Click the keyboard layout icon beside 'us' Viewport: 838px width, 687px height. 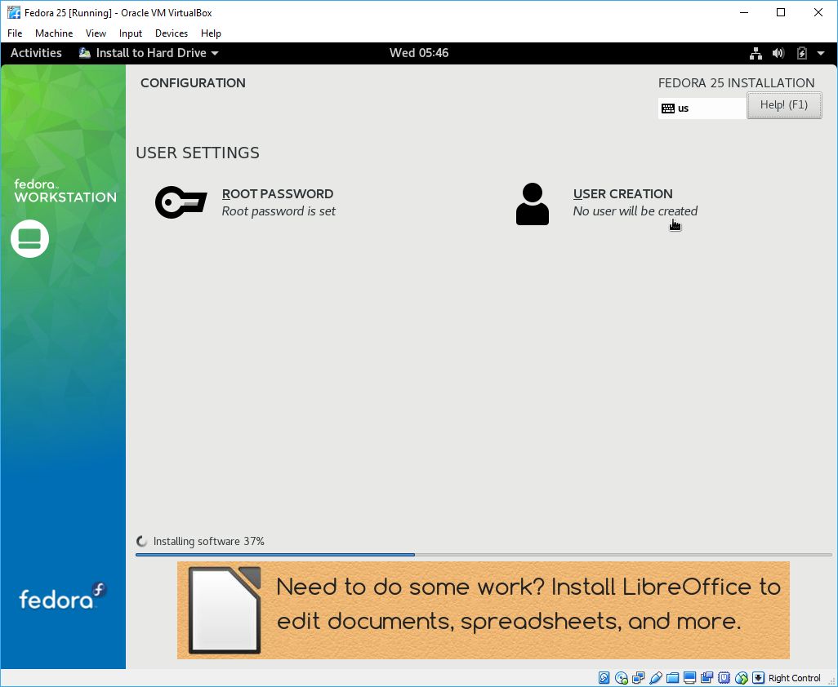click(668, 109)
